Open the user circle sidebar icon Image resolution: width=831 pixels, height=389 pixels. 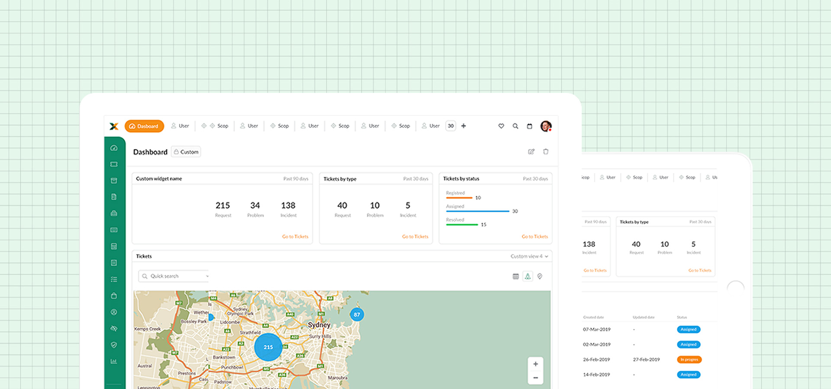pos(114,312)
